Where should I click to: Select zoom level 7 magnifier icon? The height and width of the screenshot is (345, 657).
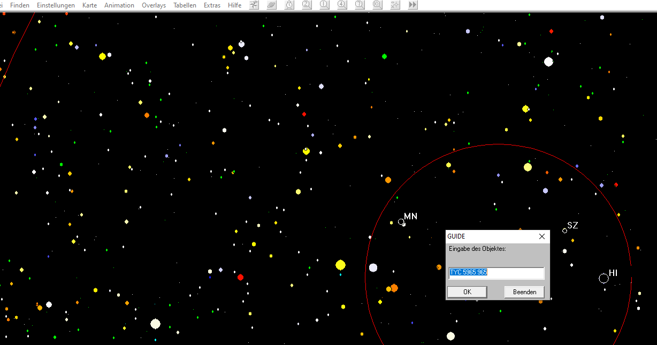360,5
